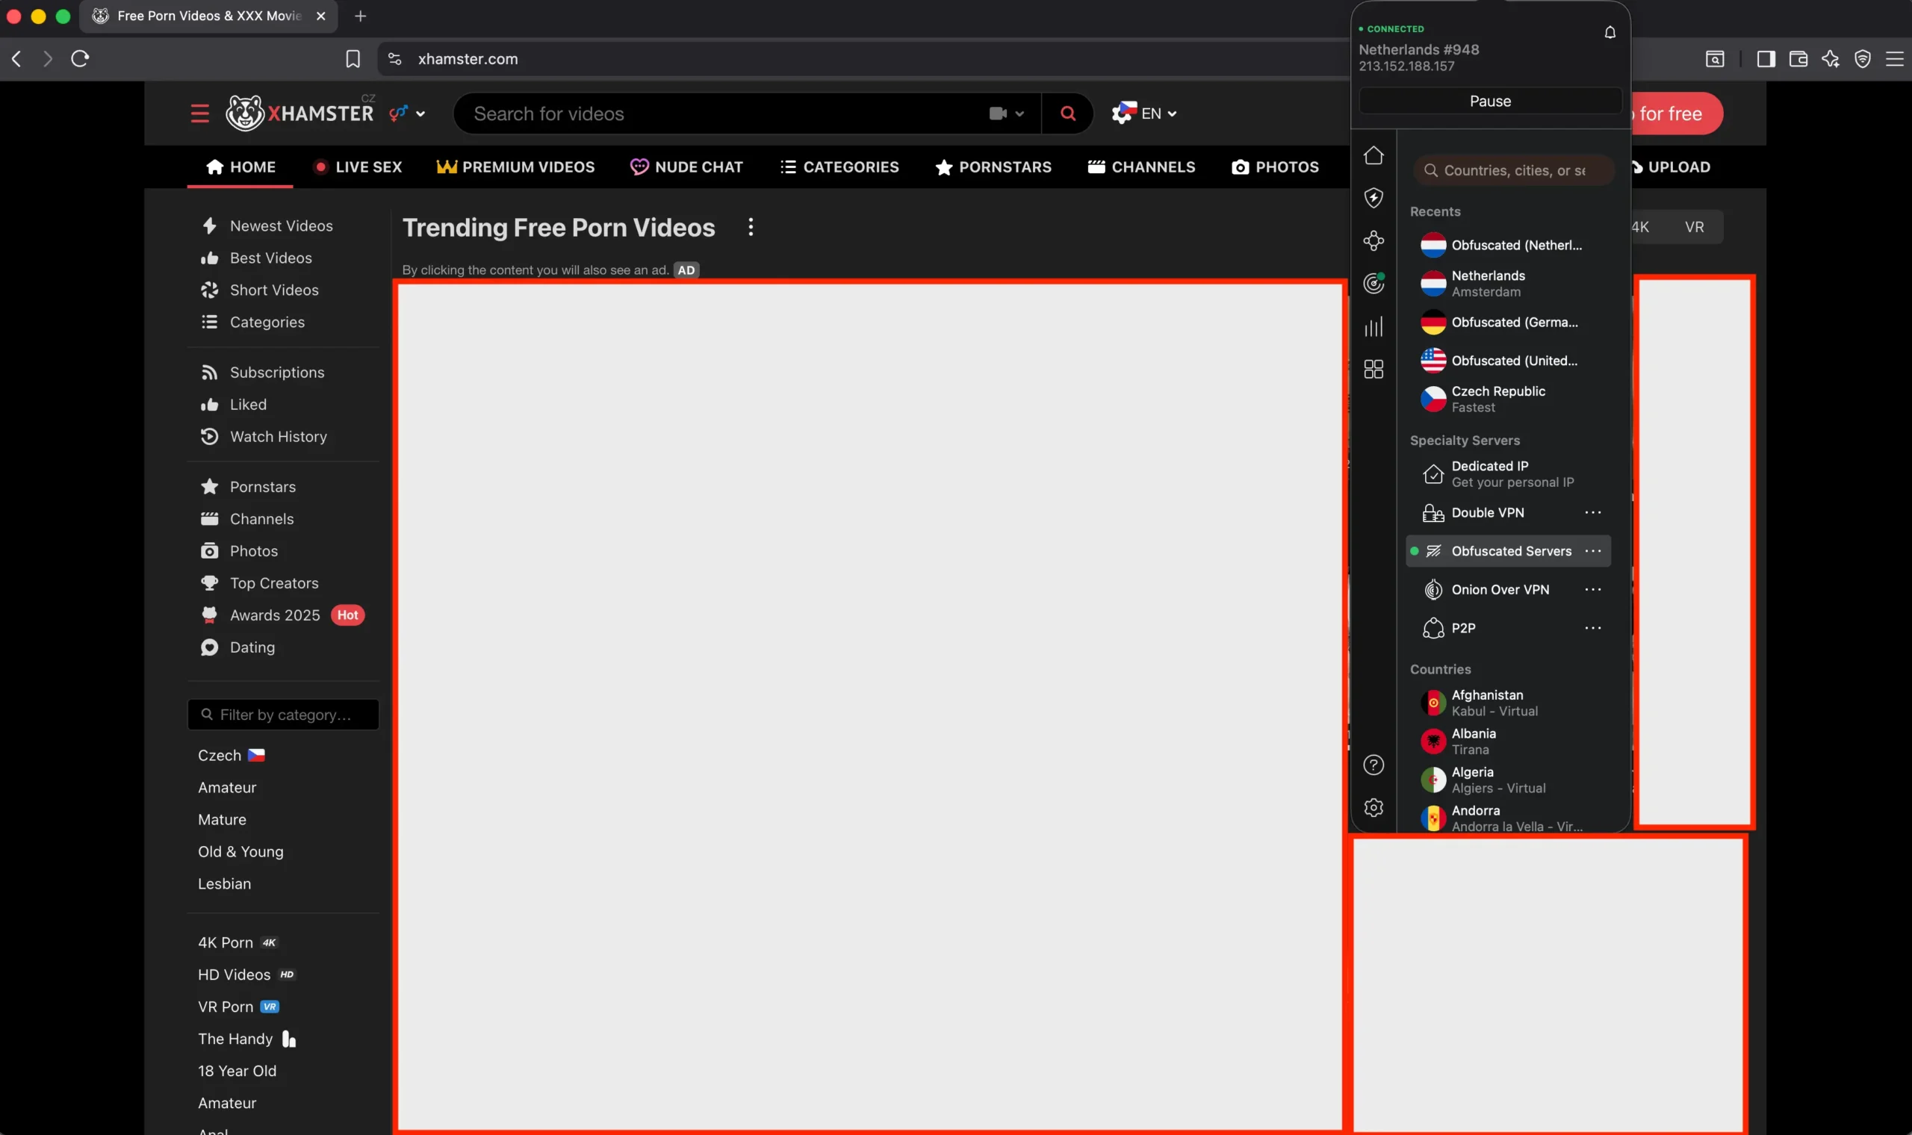The width and height of the screenshot is (1912, 1135).
Task: Open the notification bell in NordVPN
Action: pos(1608,32)
